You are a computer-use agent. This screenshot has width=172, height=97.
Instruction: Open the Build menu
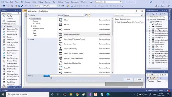(34, 2)
